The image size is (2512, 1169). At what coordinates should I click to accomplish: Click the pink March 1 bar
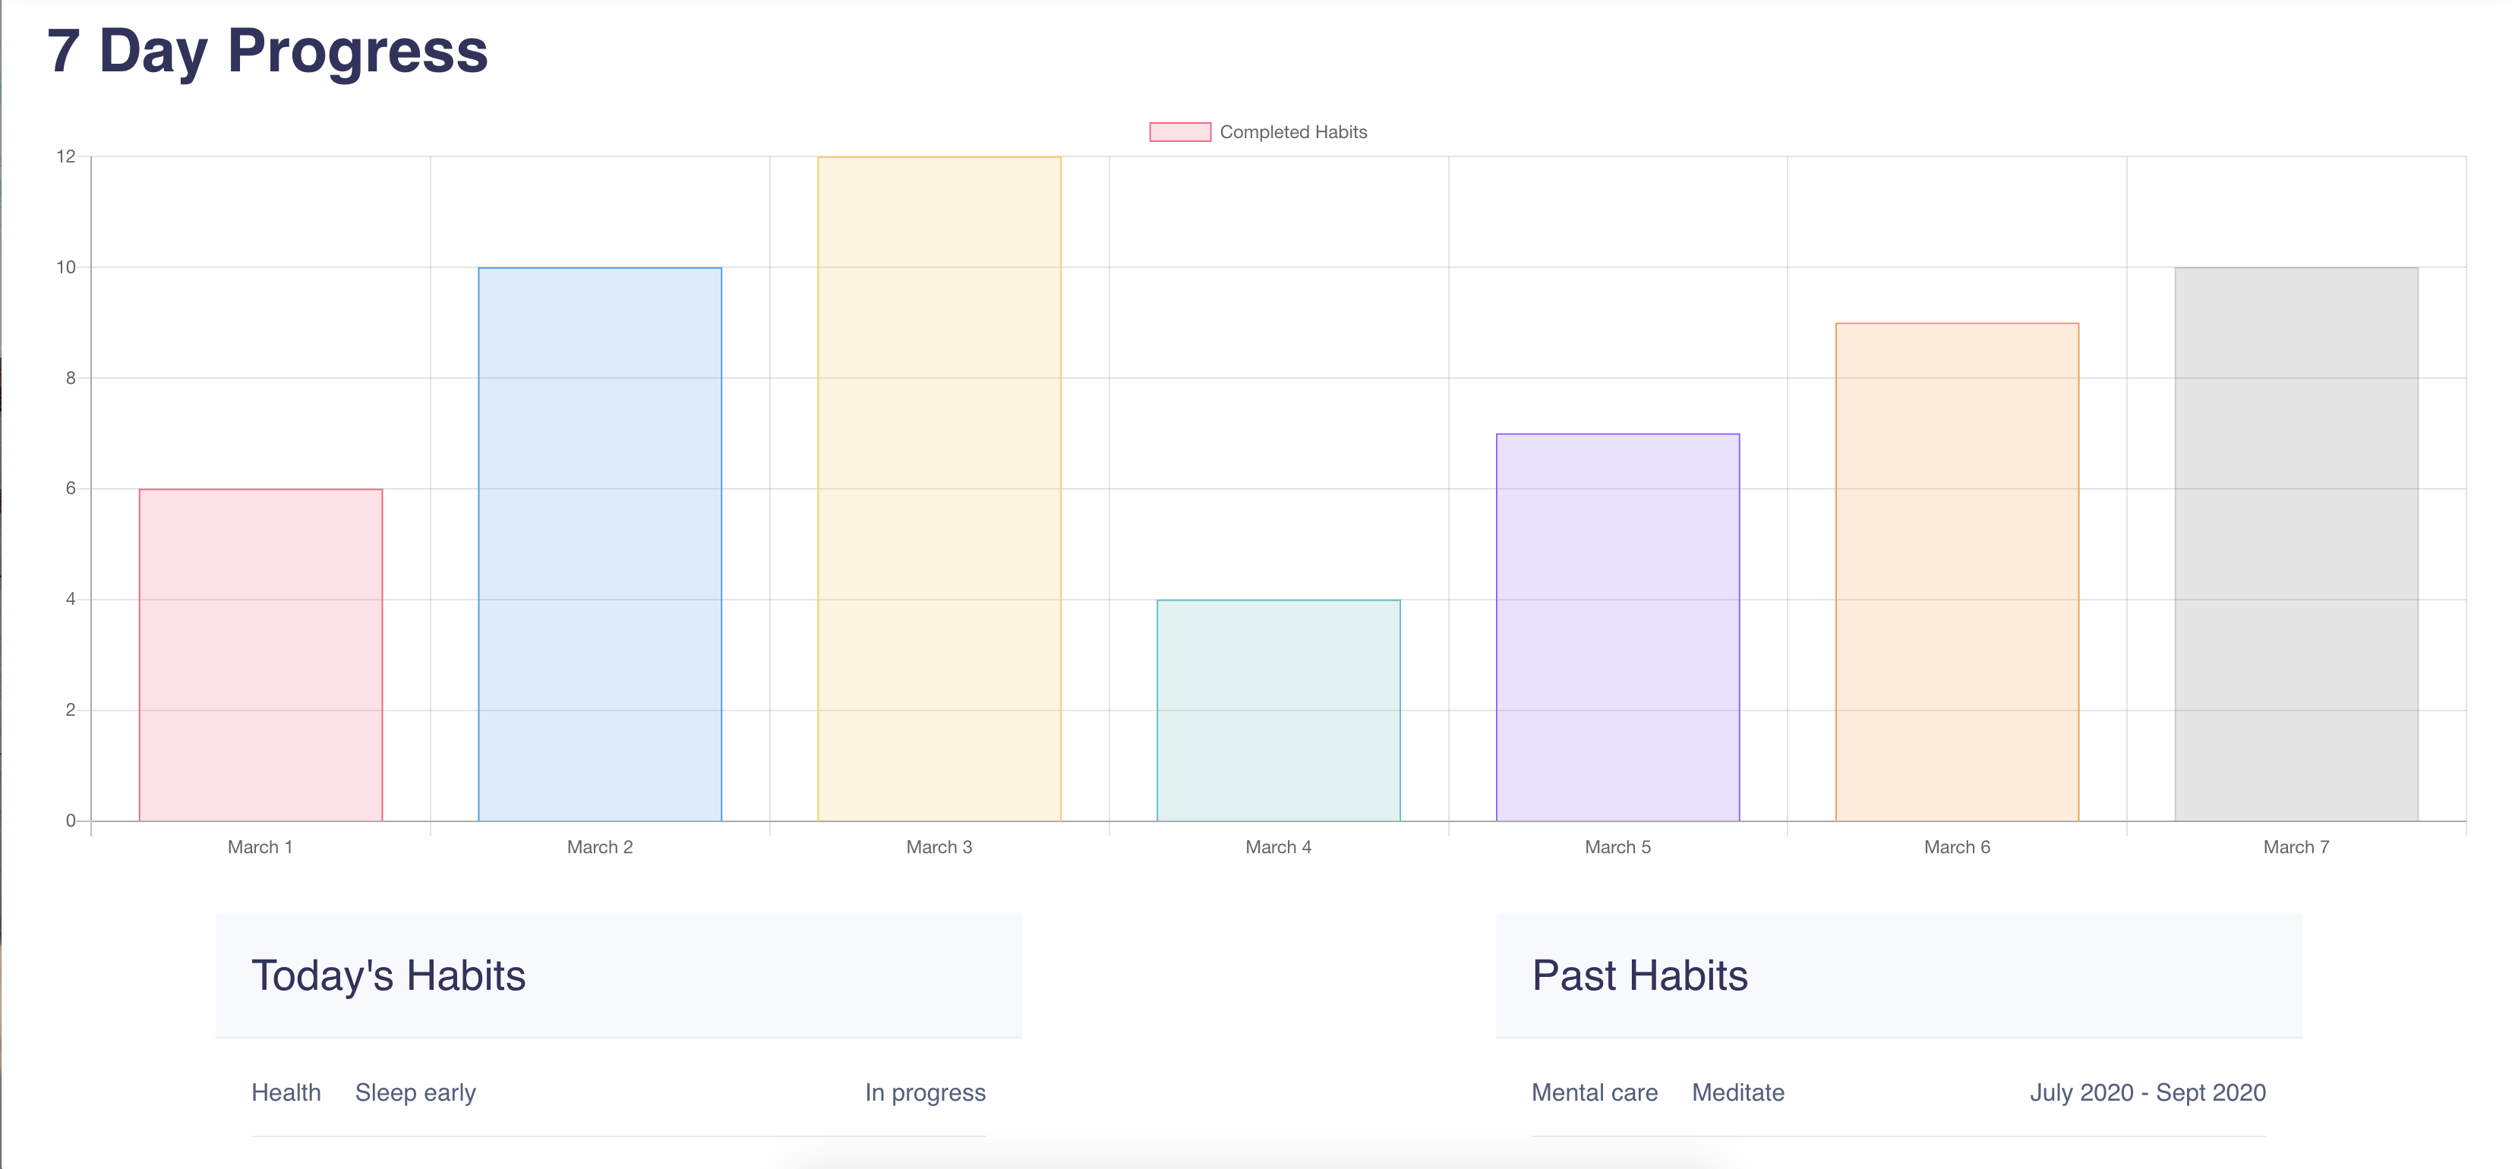click(x=260, y=654)
